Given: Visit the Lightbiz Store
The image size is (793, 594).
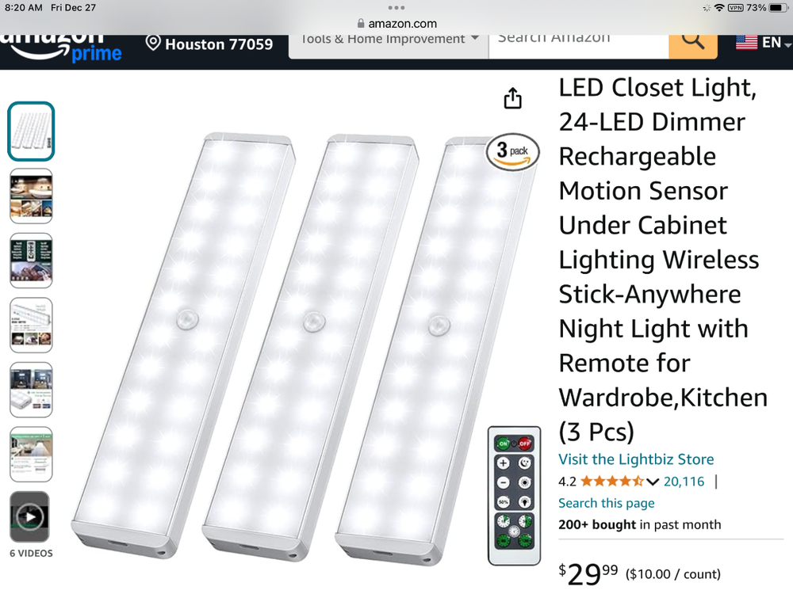Looking at the screenshot, I should pyautogui.click(x=636, y=459).
